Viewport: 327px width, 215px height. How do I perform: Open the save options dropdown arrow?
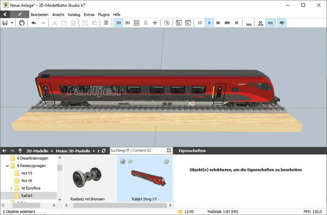click(12, 23)
